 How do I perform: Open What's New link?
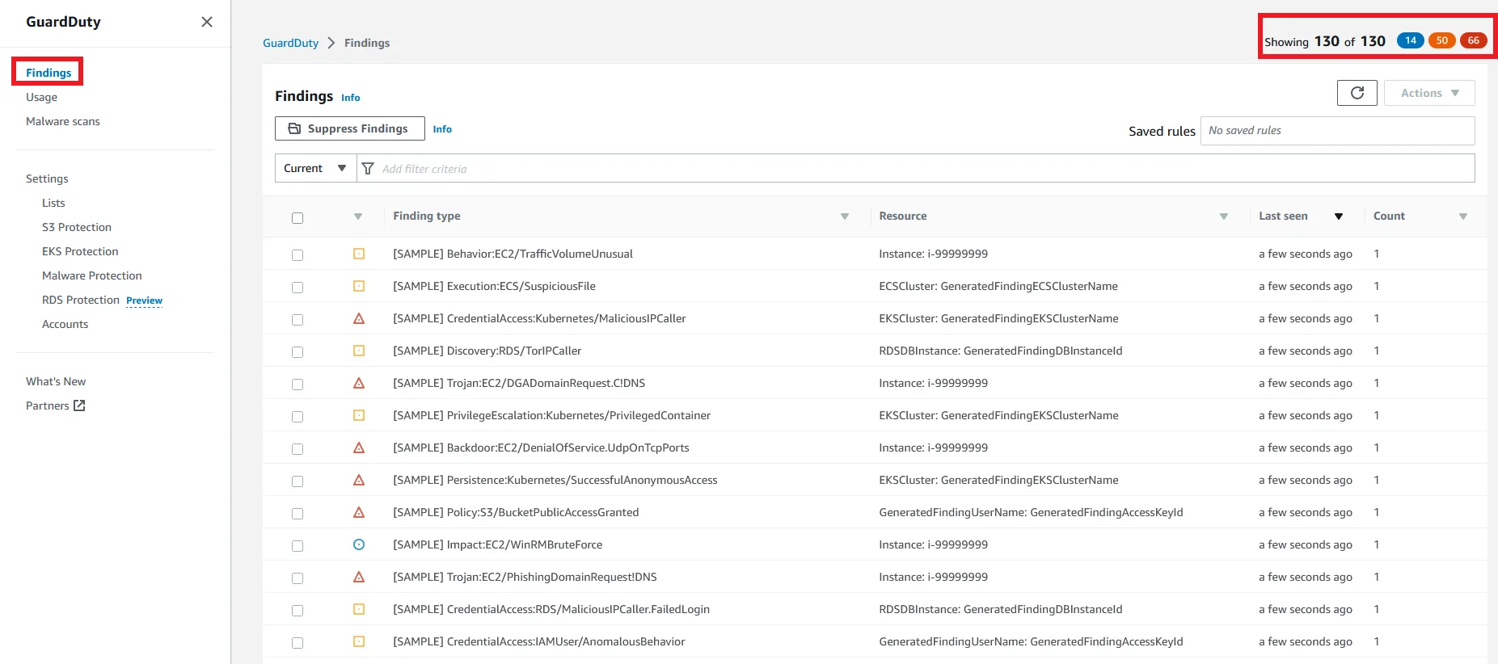[56, 381]
